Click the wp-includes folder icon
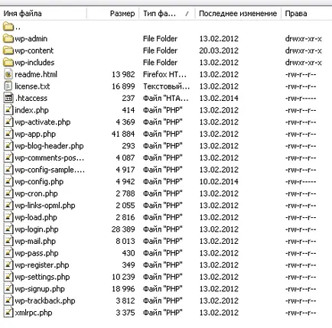 [8, 62]
